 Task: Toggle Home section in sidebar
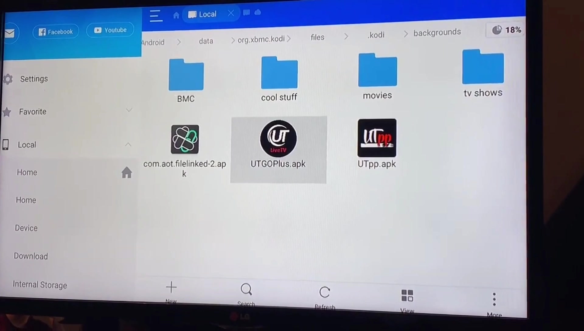coord(127,172)
